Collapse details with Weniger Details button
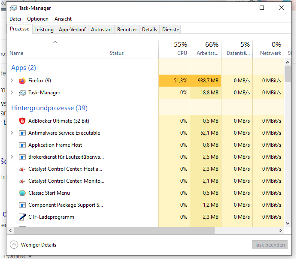The height and width of the screenshot is (259, 297). [x=33, y=245]
